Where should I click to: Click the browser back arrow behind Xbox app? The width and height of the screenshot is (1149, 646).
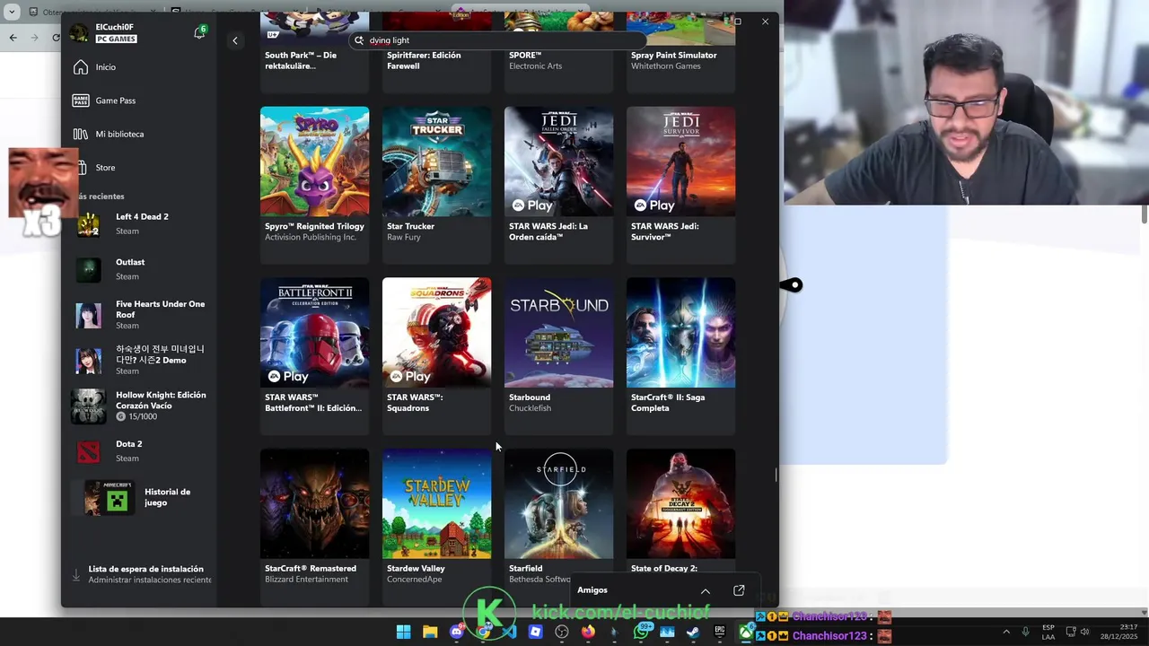click(x=13, y=37)
